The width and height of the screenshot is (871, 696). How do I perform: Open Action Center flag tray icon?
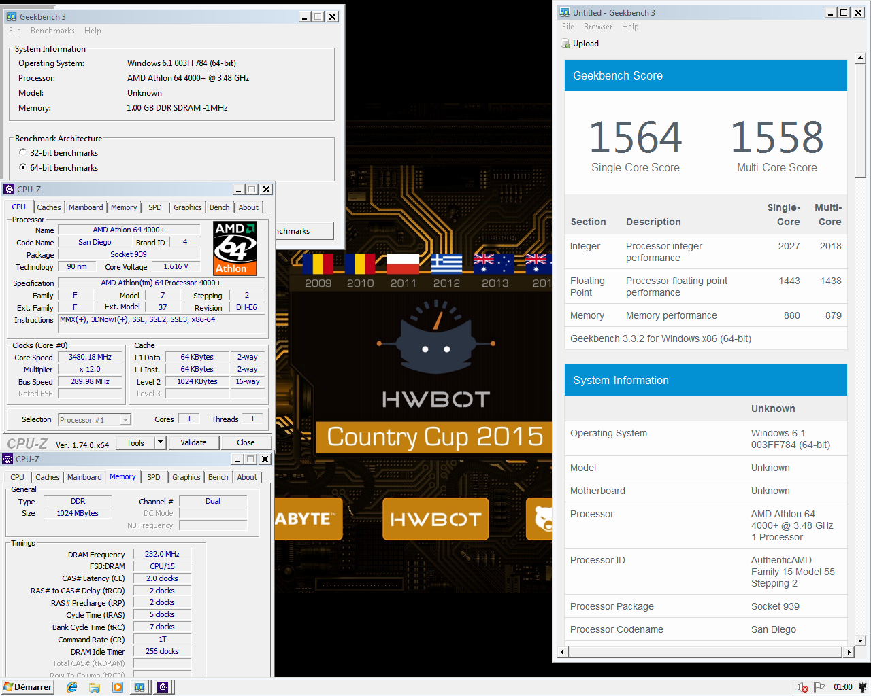pos(819,687)
